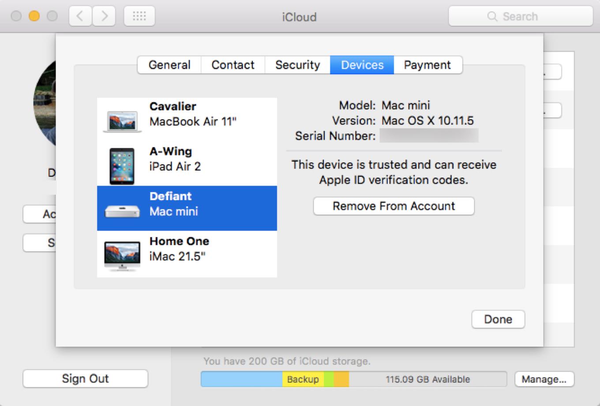Viewport: 600px width, 406px height.
Task: Click the Show All grid icon
Action: point(139,17)
